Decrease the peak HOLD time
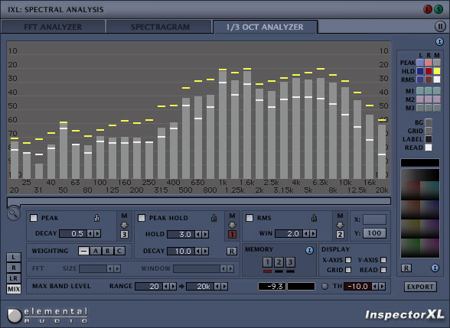 (x=198, y=234)
